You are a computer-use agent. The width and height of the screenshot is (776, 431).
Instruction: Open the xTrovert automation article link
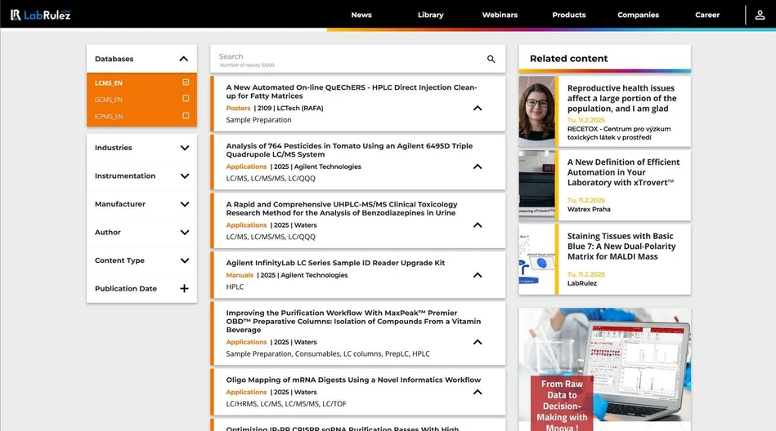coord(621,172)
